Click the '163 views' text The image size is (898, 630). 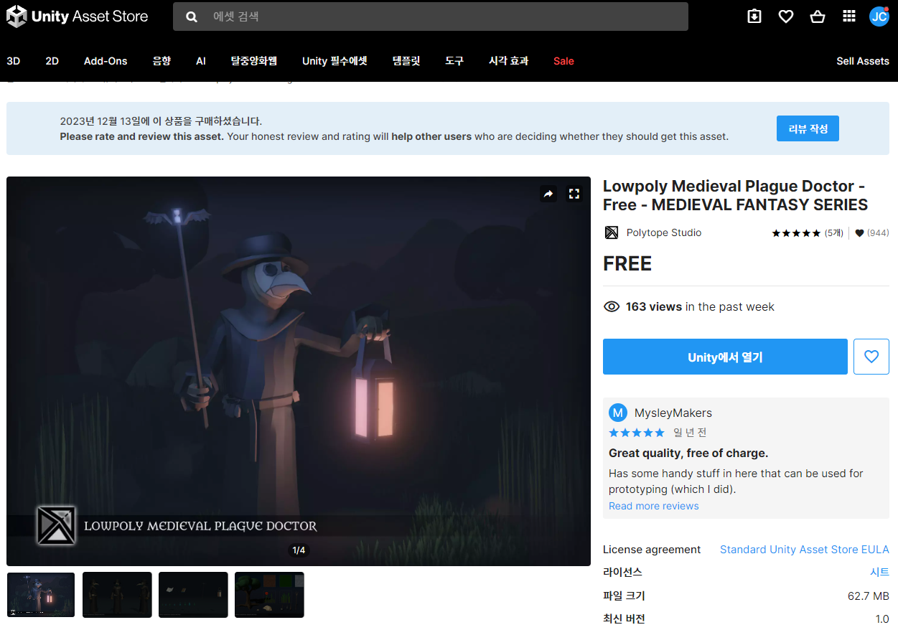click(x=654, y=306)
